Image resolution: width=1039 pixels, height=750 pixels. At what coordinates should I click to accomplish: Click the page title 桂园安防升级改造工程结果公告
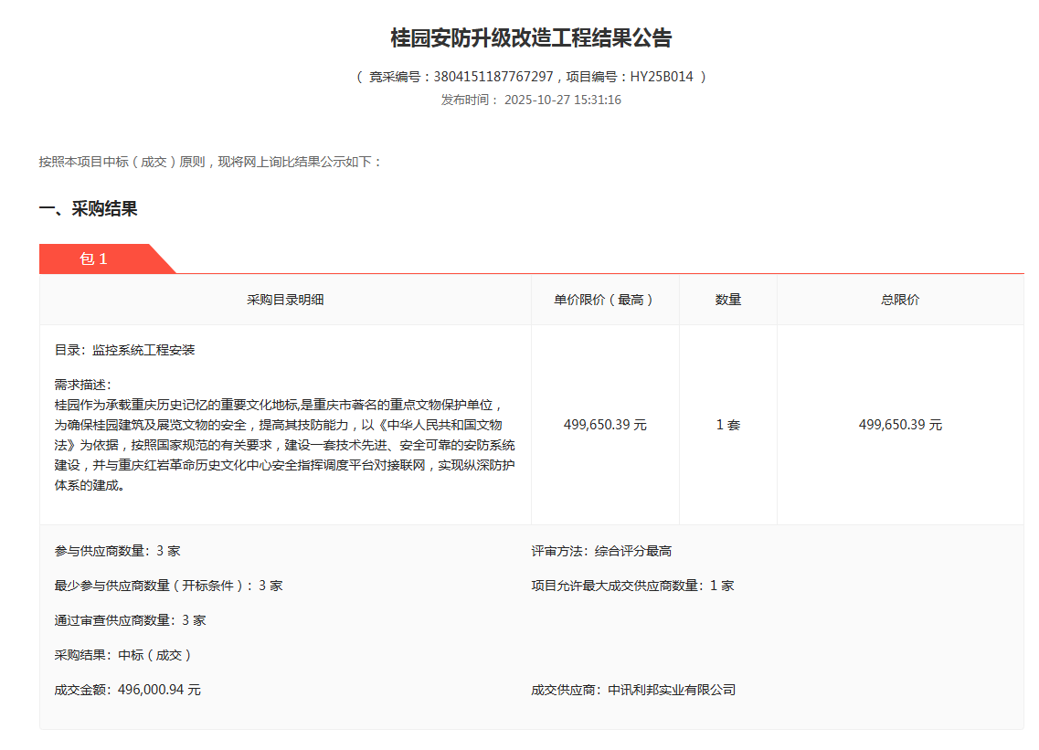531,38
